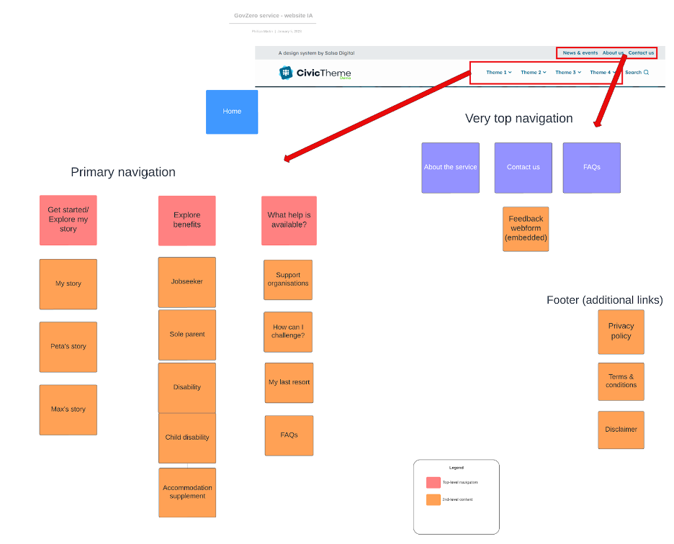Select the blue Home box
Viewport: 674px width, 544px height.
click(x=232, y=112)
